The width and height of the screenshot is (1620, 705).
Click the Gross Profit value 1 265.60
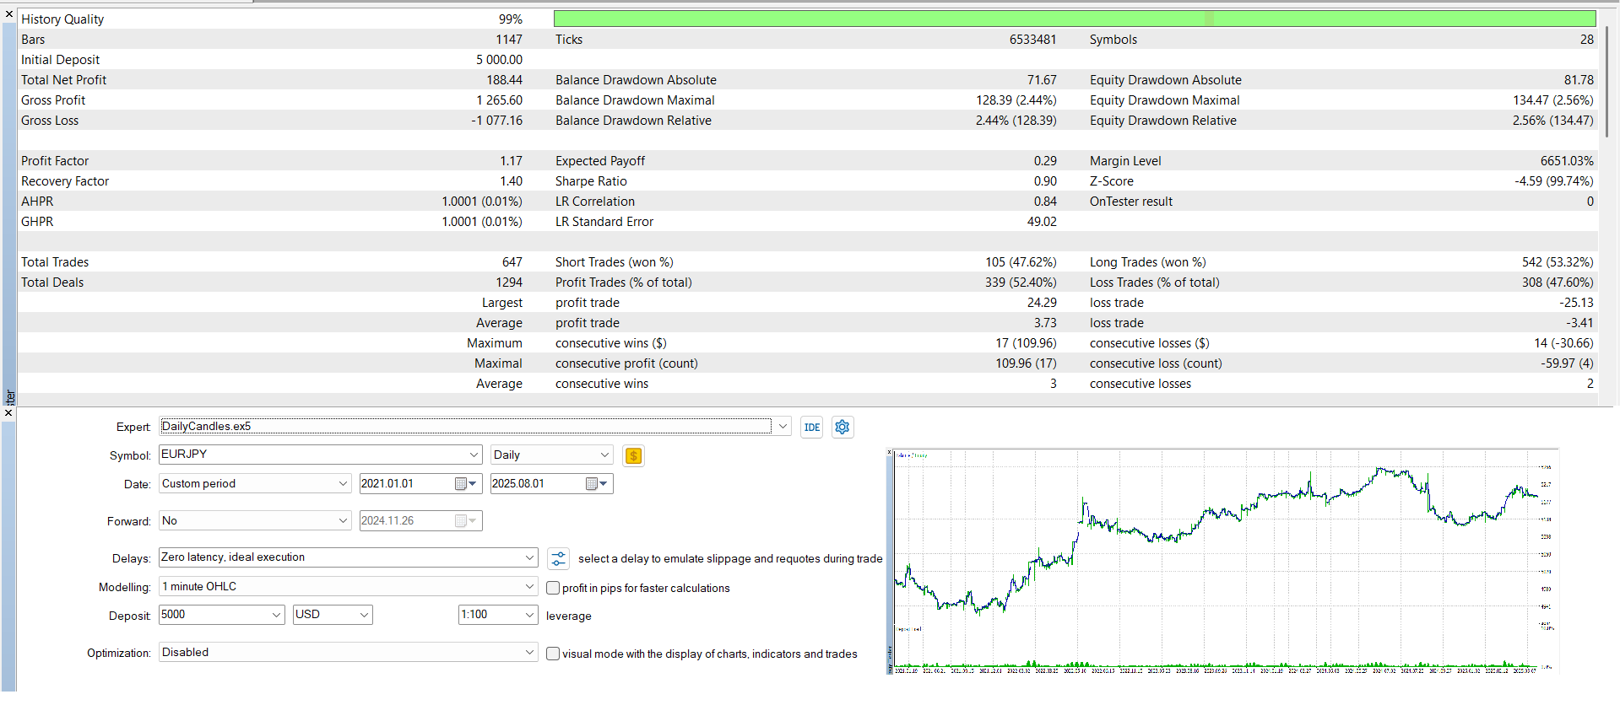pyautogui.click(x=499, y=100)
